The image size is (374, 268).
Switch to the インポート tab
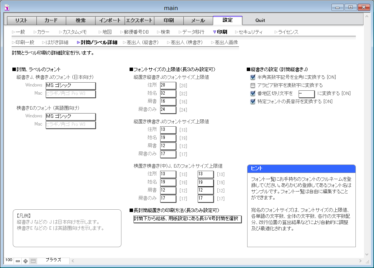tap(110, 20)
